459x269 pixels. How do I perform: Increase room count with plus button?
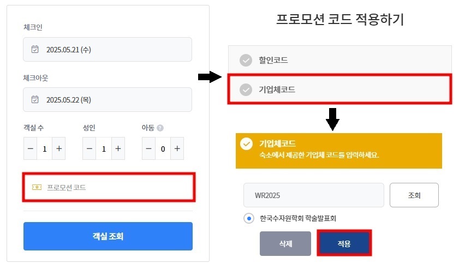(59, 148)
